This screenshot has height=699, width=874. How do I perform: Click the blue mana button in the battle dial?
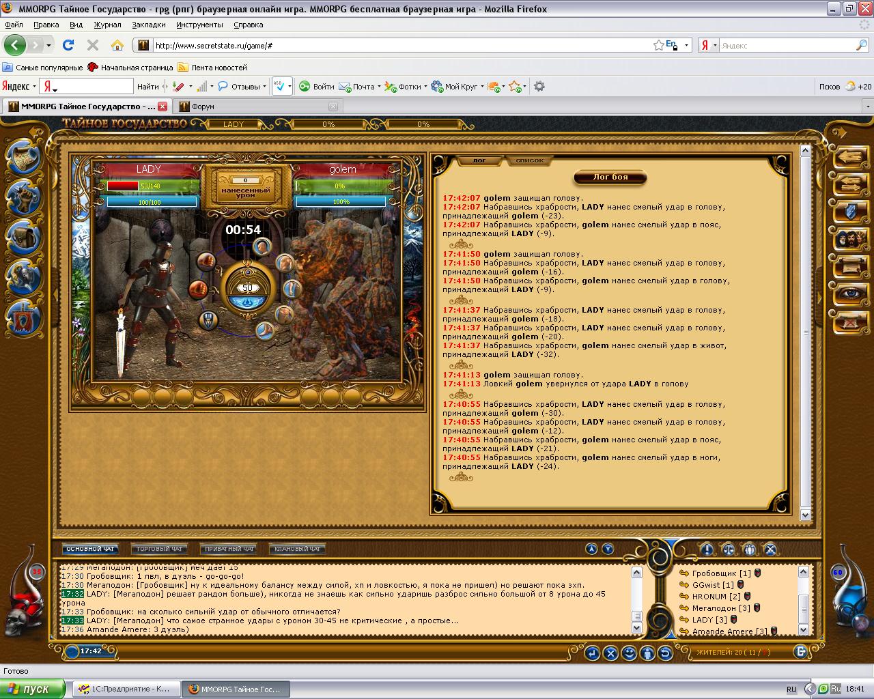click(x=246, y=303)
